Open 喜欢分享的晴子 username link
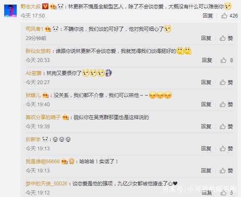Screen dimensions: 241x197 43,117
